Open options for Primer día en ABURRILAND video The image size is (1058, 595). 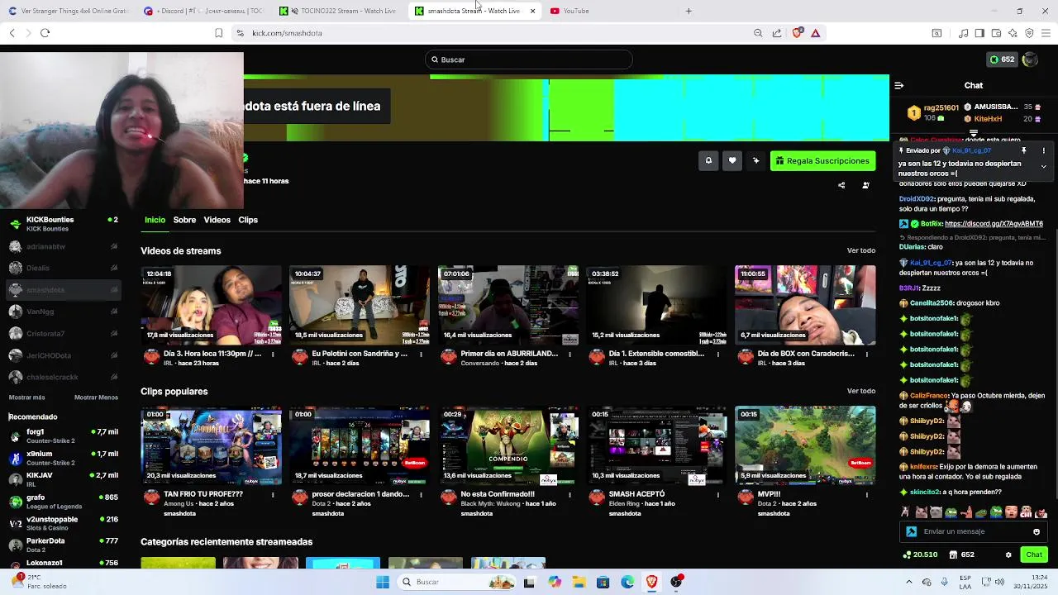tap(570, 354)
